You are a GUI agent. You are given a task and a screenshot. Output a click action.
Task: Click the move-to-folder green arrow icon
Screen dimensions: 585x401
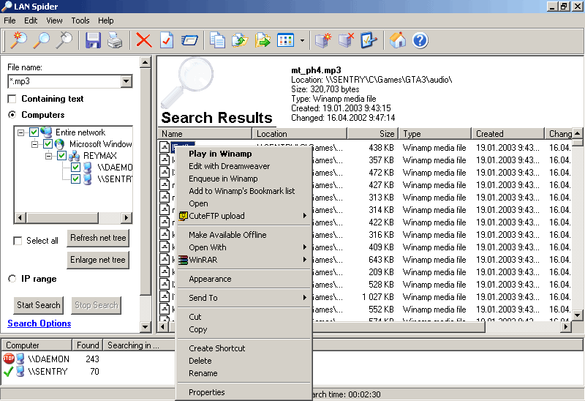(x=263, y=40)
